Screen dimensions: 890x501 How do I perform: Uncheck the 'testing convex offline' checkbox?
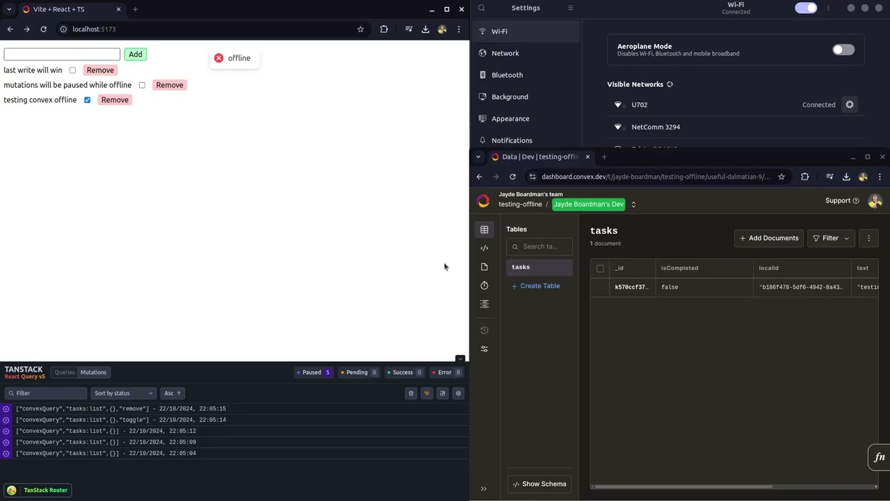(87, 100)
